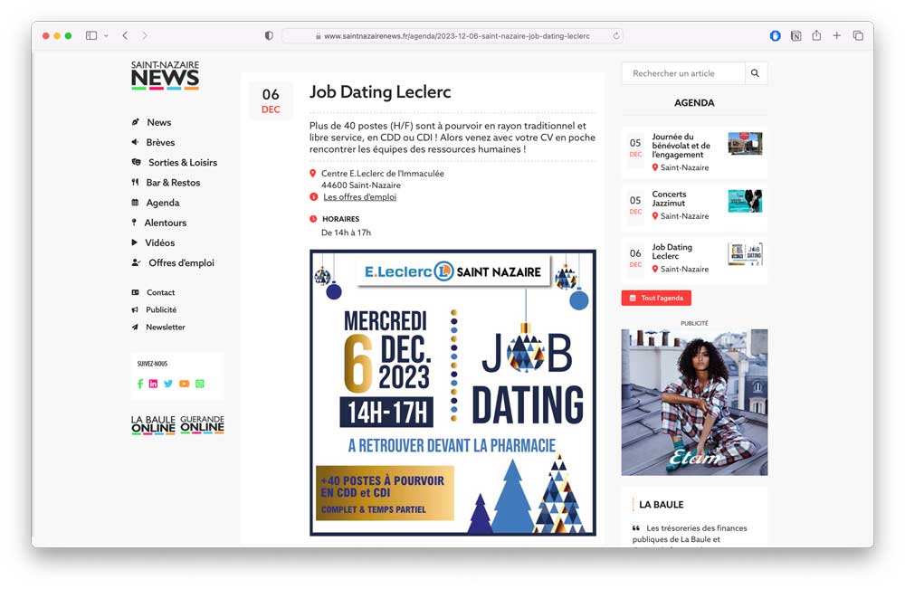Image resolution: width=905 pixels, height=589 pixels.
Task: Go forward to the next page
Action: tap(144, 36)
